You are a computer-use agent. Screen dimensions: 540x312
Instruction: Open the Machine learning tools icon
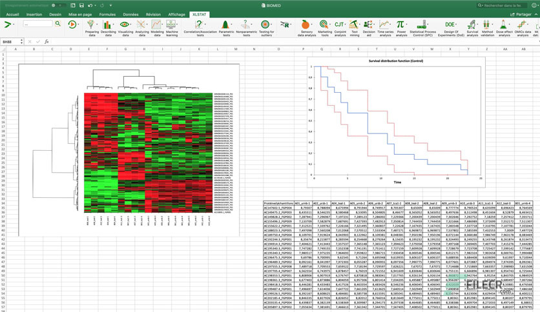click(171, 24)
